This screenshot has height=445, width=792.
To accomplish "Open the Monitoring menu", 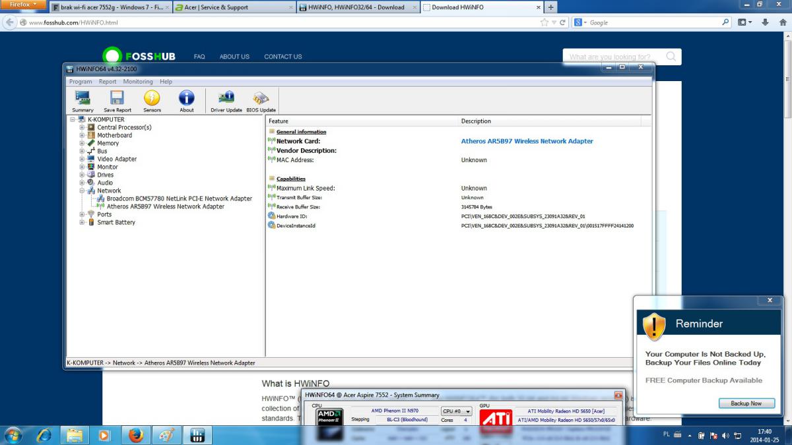I will [x=138, y=82].
